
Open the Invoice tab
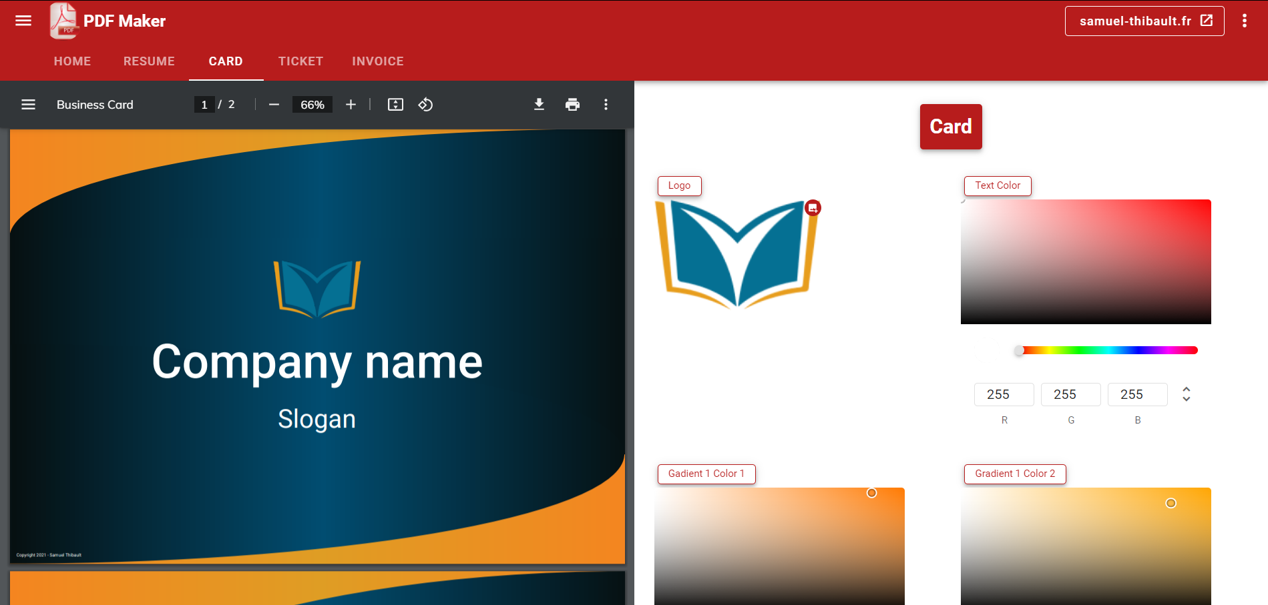[377, 61]
